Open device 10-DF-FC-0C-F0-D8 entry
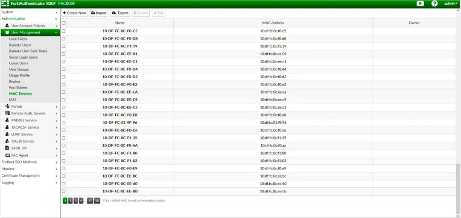Viewport: 461px width, 218px height. 120,38
